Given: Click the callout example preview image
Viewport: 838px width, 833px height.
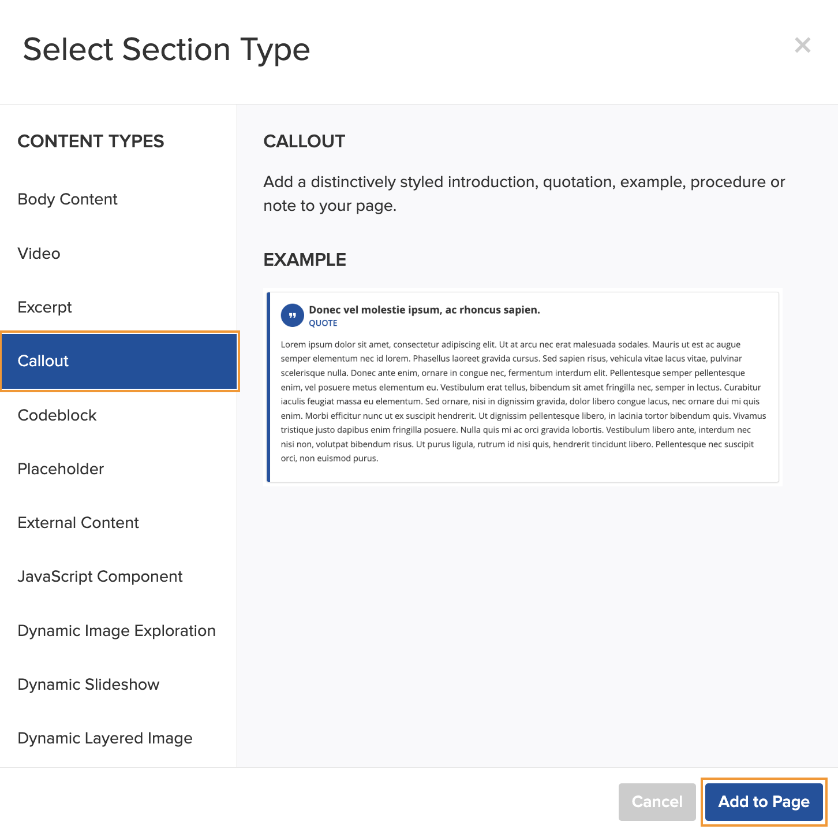Looking at the screenshot, I should click(x=523, y=387).
